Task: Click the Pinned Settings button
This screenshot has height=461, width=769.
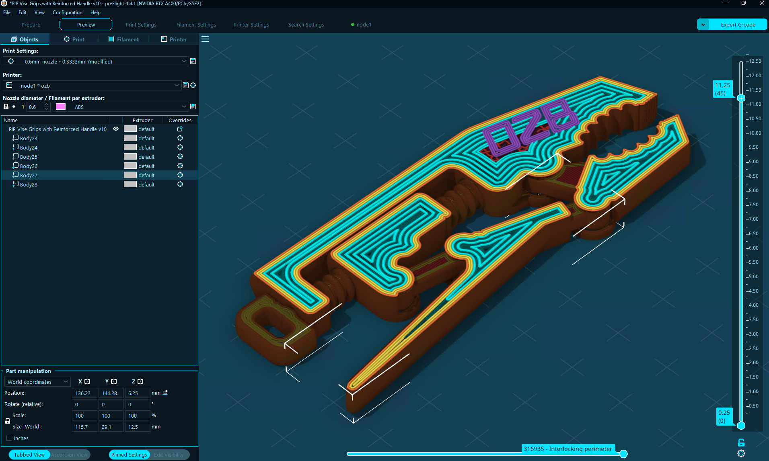Action: [x=129, y=455]
